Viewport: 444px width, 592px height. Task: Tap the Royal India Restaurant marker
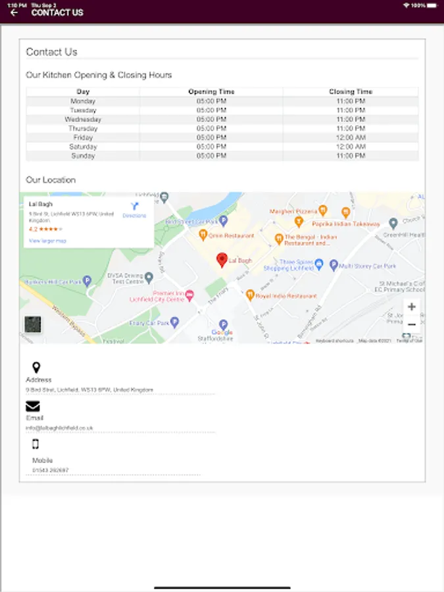pos(250,295)
